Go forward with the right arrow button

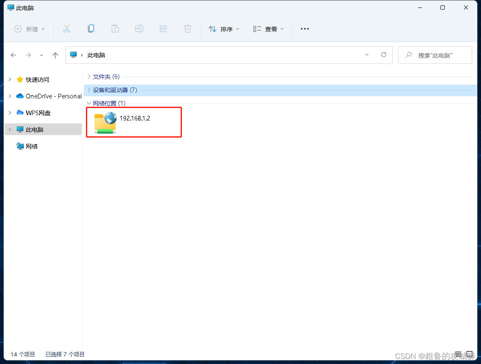(x=28, y=55)
